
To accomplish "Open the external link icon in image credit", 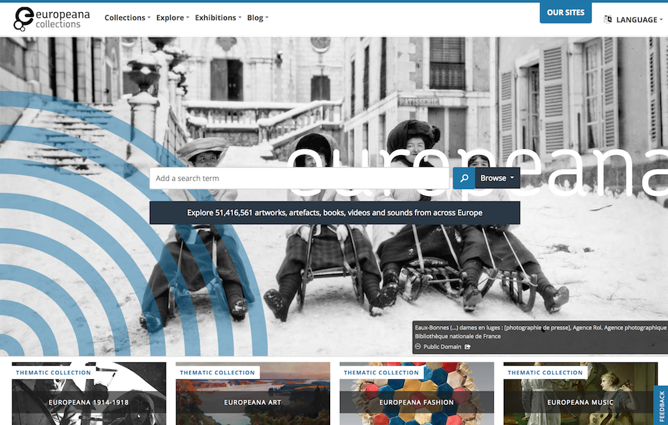I will pos(468,347).
